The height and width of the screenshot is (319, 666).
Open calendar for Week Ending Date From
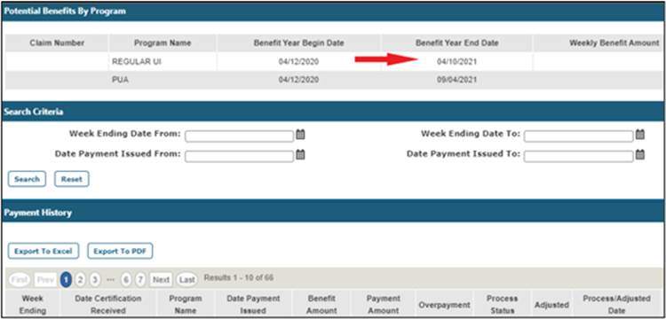click(x=300, y=136)
